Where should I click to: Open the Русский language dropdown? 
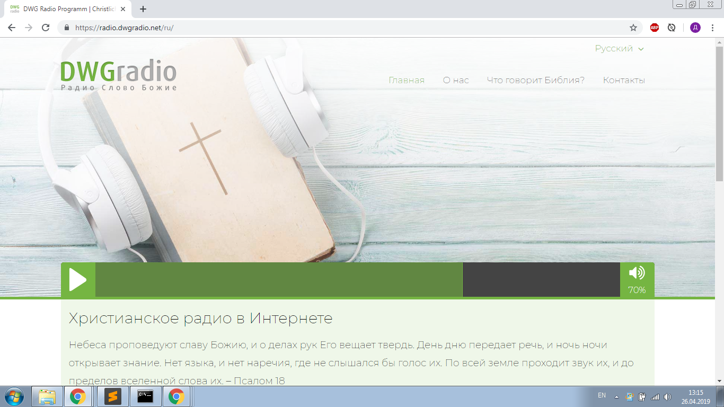[619, 49]
